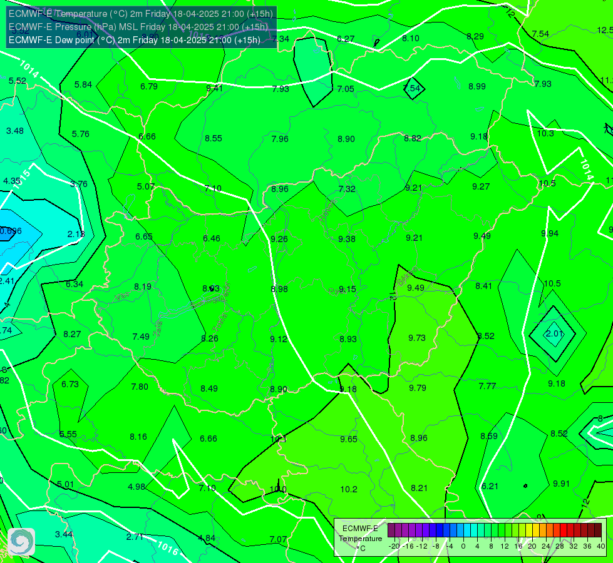Viewport: 613px width, 563px height.
Task: Select the ECMWF-E Dew point 2m layer label
Action: click(135, 40)
